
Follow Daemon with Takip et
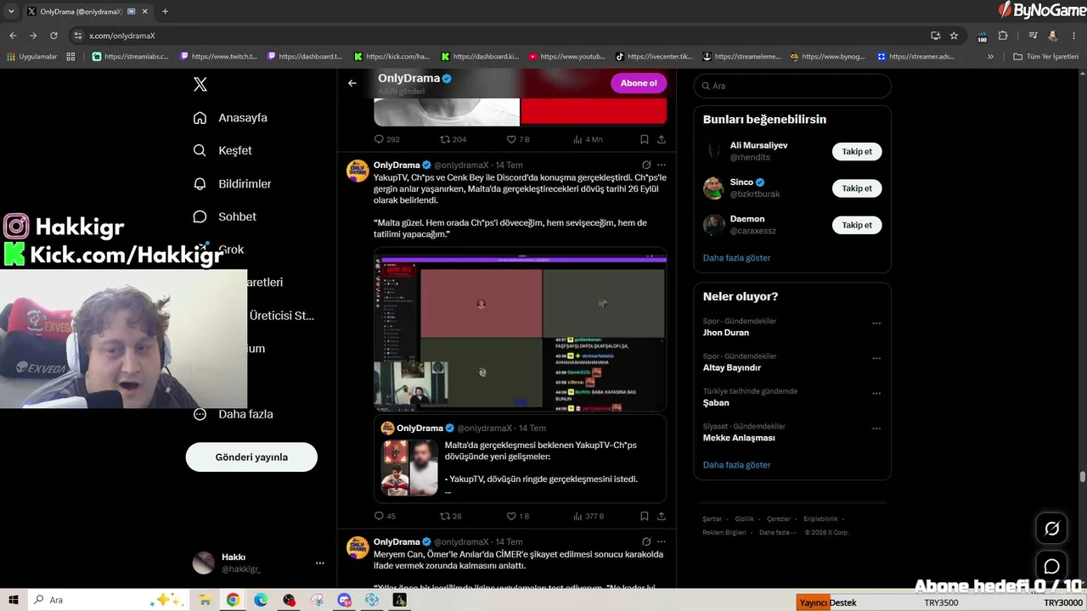tap(857, 225)
